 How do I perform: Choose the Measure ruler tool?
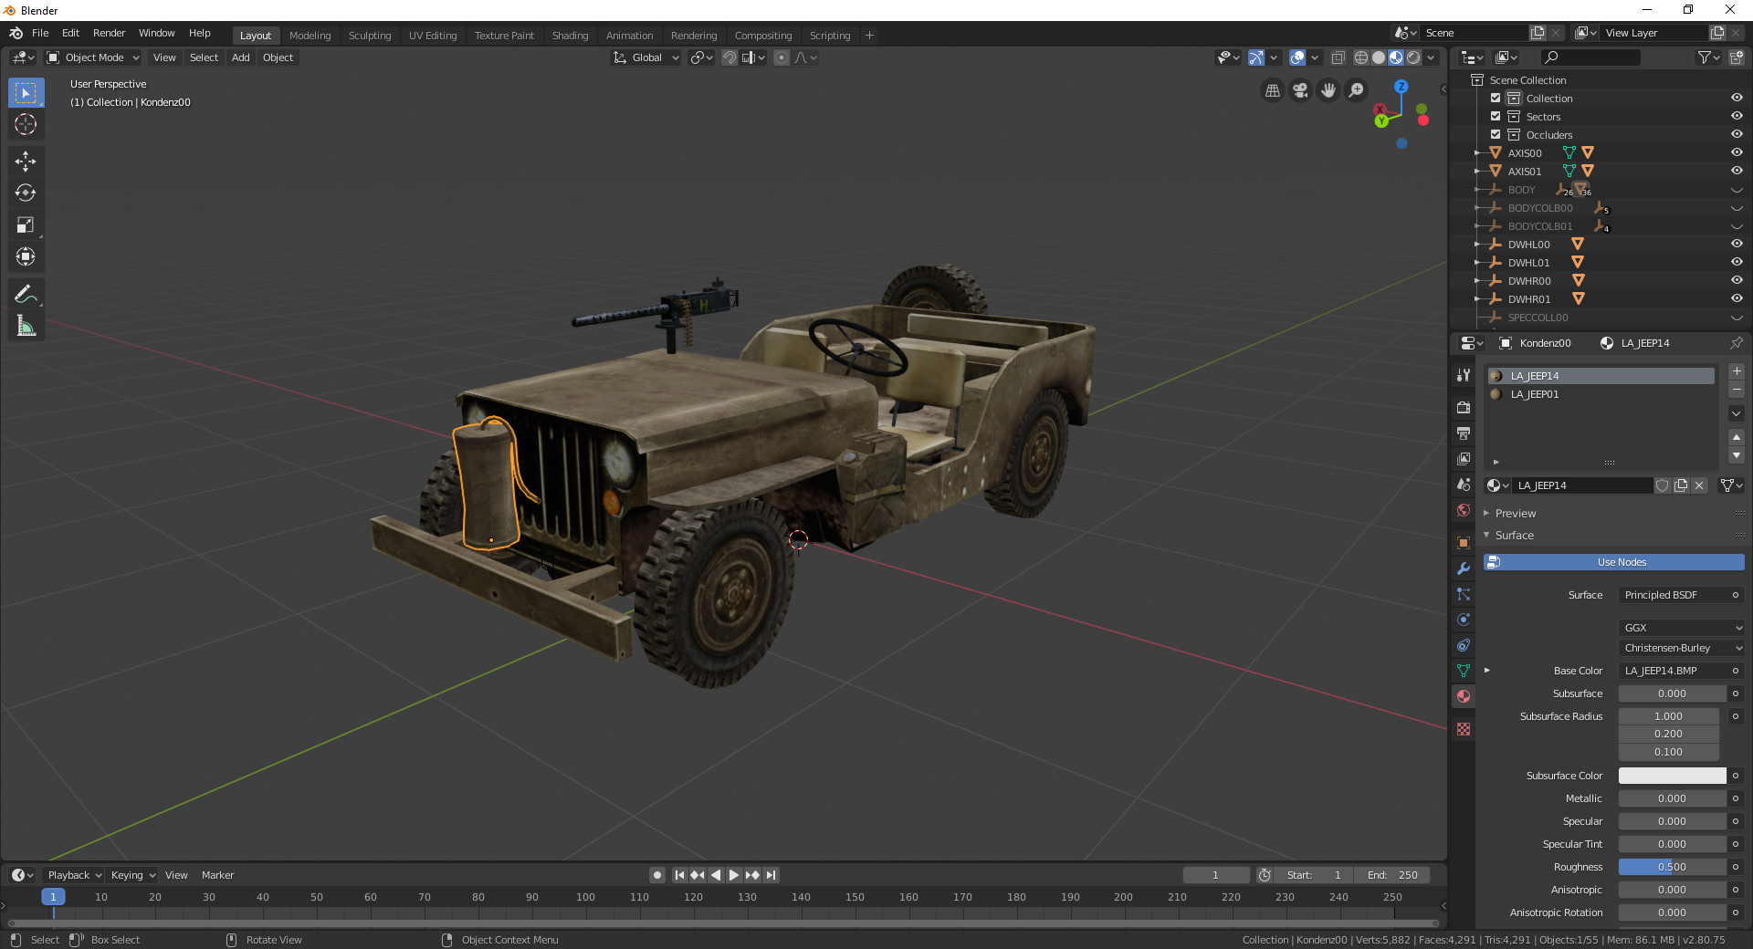click(26, 326)
